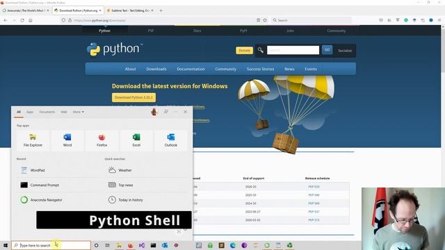Open Visual Studio on taskbar
The image size is (445, 250).
pyautogui.click(x=142, y=245)
